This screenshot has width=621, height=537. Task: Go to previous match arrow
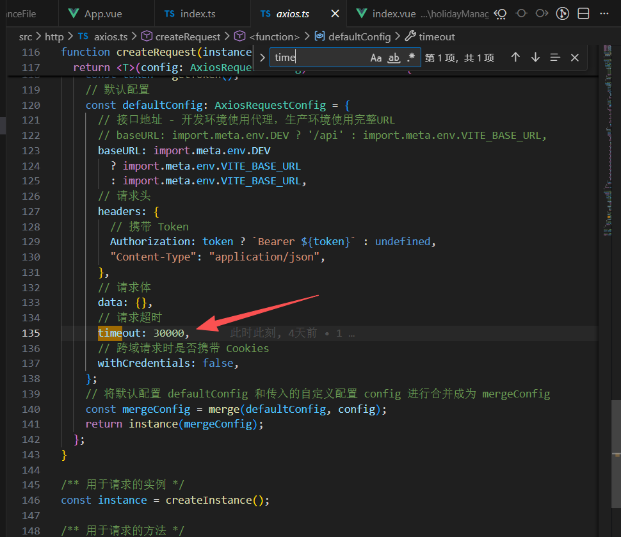click(x=515, y=58)
